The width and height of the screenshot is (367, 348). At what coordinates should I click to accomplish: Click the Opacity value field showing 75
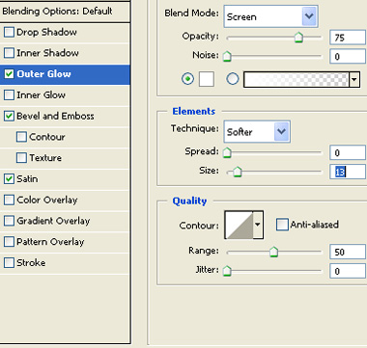coord(348,38)
